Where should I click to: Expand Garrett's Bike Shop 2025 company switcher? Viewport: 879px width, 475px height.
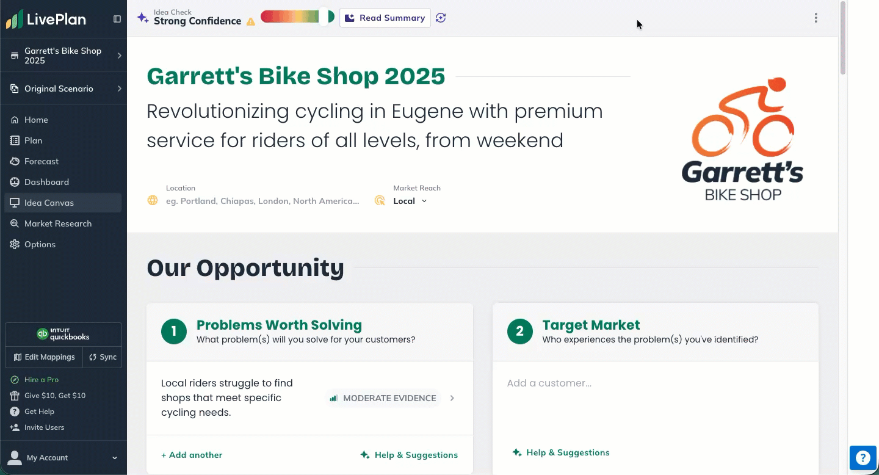[63, 56]
